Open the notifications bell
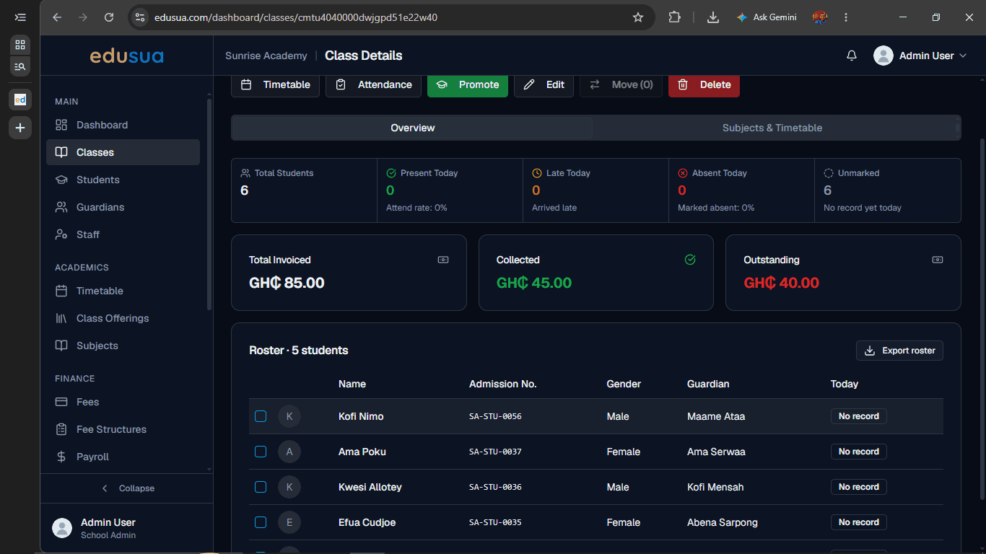The width and height of the screenshot is (986, 554). tap(852, 56)
